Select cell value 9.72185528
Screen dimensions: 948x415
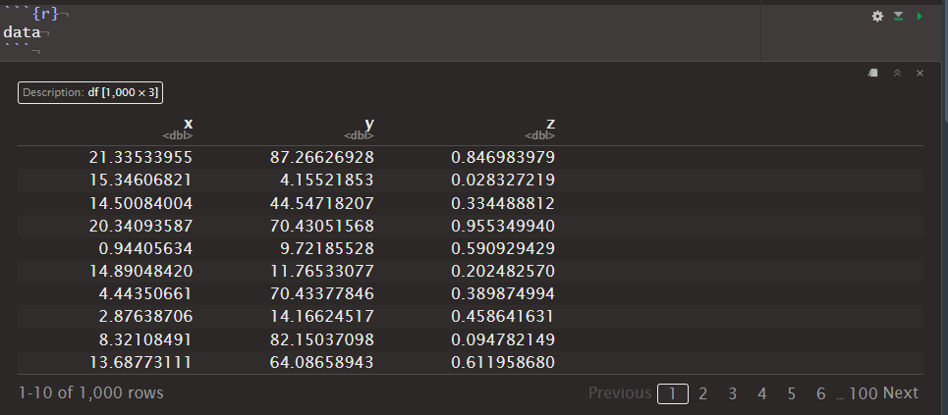coord(326,248)
